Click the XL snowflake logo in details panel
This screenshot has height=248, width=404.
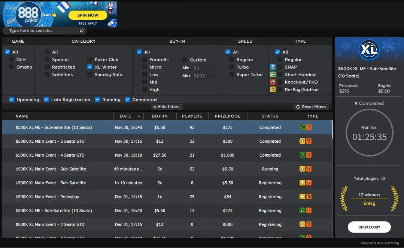(x=369, y=49)
